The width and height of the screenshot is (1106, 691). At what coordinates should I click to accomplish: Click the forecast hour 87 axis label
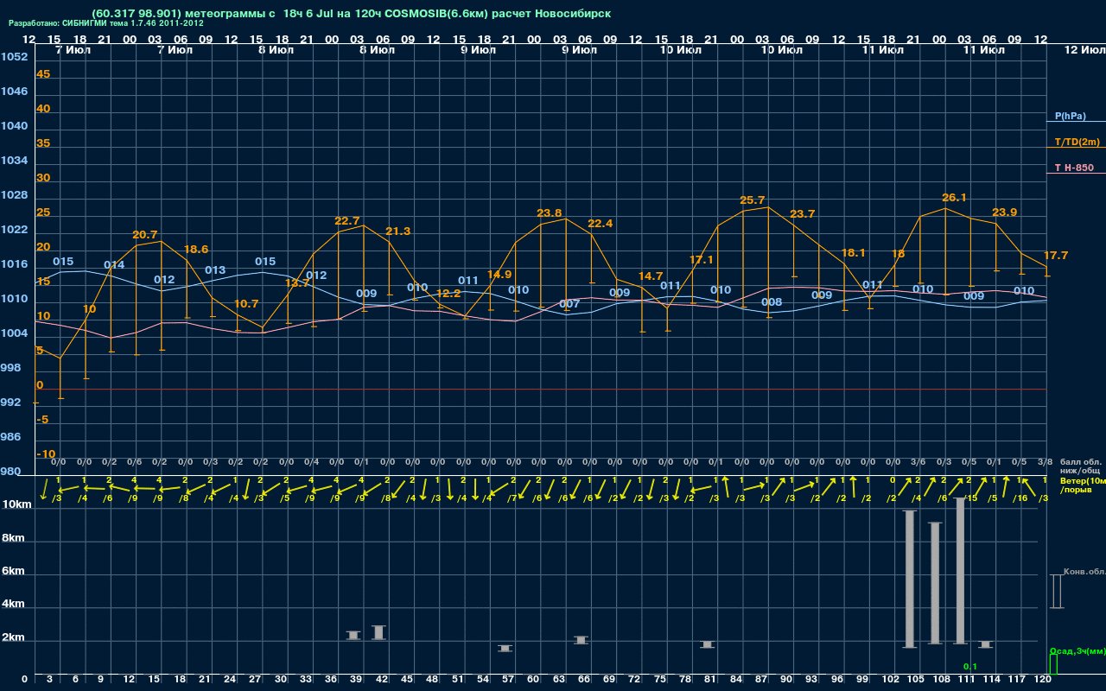coord(761,680)
